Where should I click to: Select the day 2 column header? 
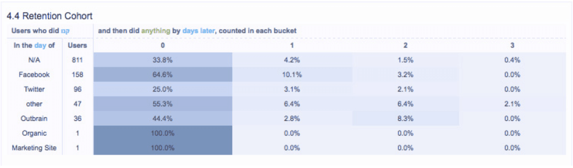click(405, 45)
